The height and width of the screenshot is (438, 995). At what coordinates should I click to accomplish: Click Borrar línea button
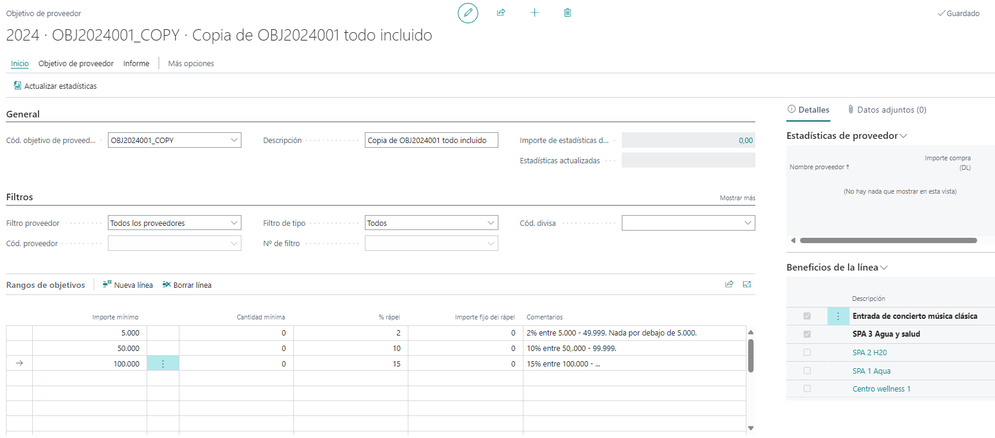187,285
